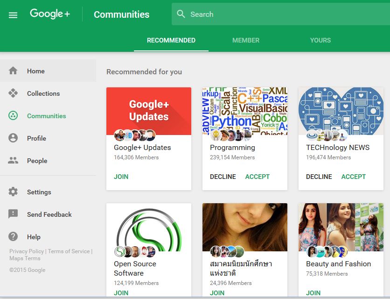Open Home in the sidebar

48,71
